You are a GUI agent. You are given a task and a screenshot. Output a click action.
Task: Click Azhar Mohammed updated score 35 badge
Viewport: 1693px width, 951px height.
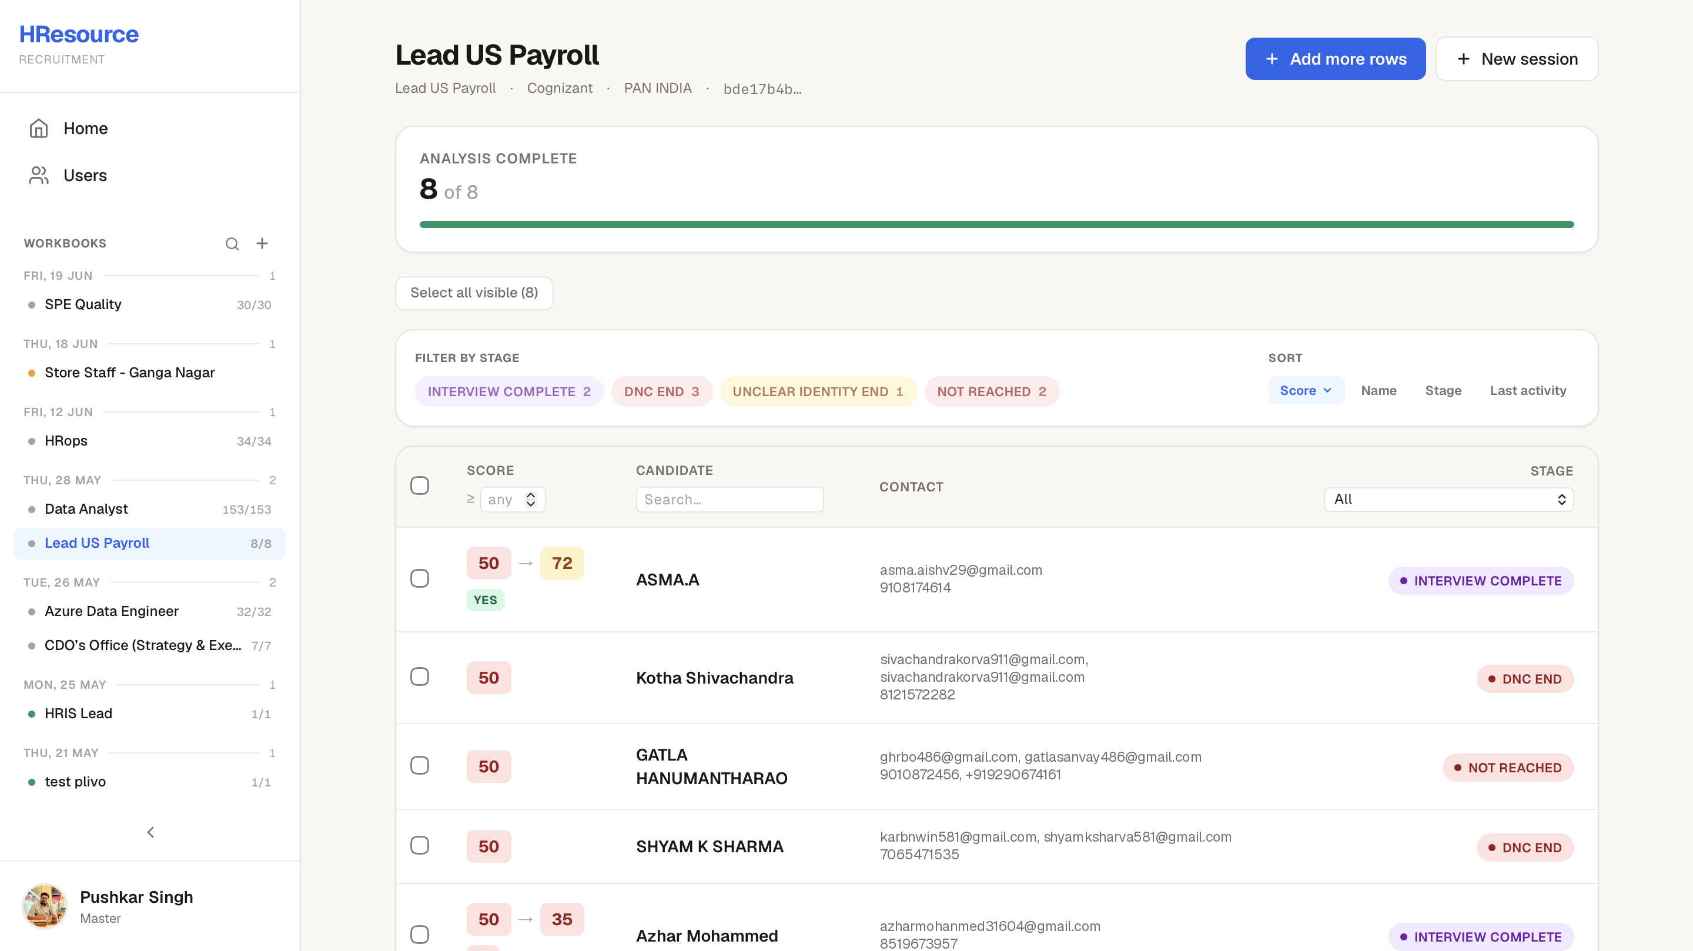(x=562, y=919)
